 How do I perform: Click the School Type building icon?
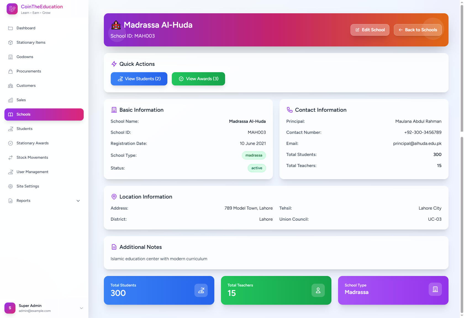click(435, 289)
